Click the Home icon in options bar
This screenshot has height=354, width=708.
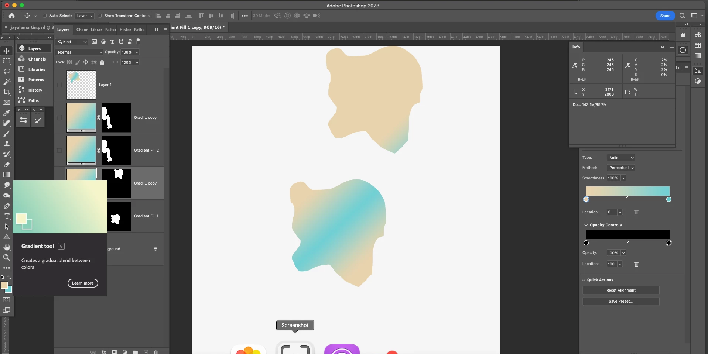[x=12, y=16]
